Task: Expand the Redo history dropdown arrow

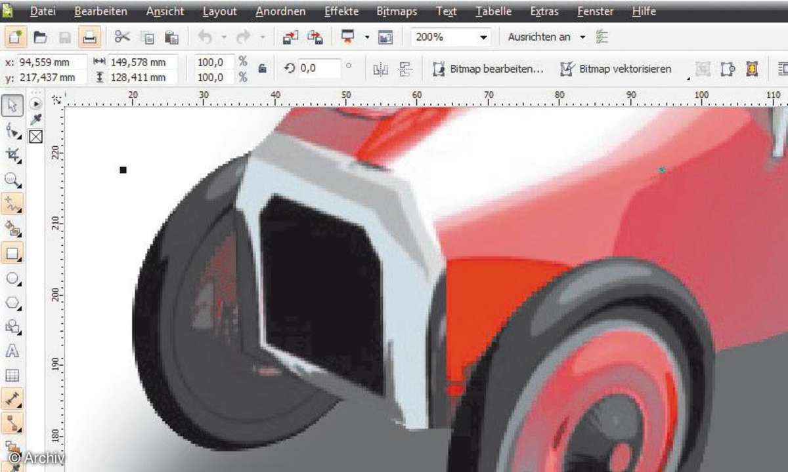Action: pyautogui.click(x=262, y=37)
